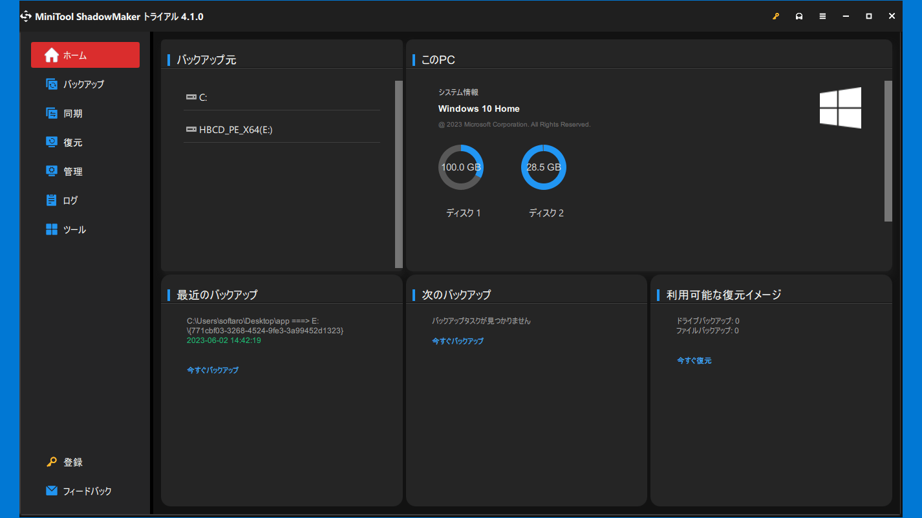Switch to 復元 restore page

click(85, 142)
